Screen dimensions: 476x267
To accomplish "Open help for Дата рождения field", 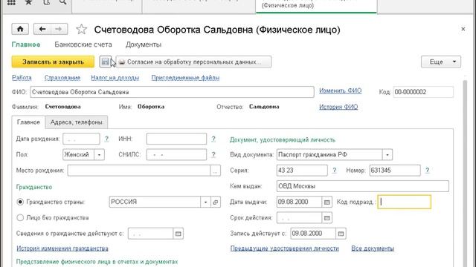I will click(106, 139).
